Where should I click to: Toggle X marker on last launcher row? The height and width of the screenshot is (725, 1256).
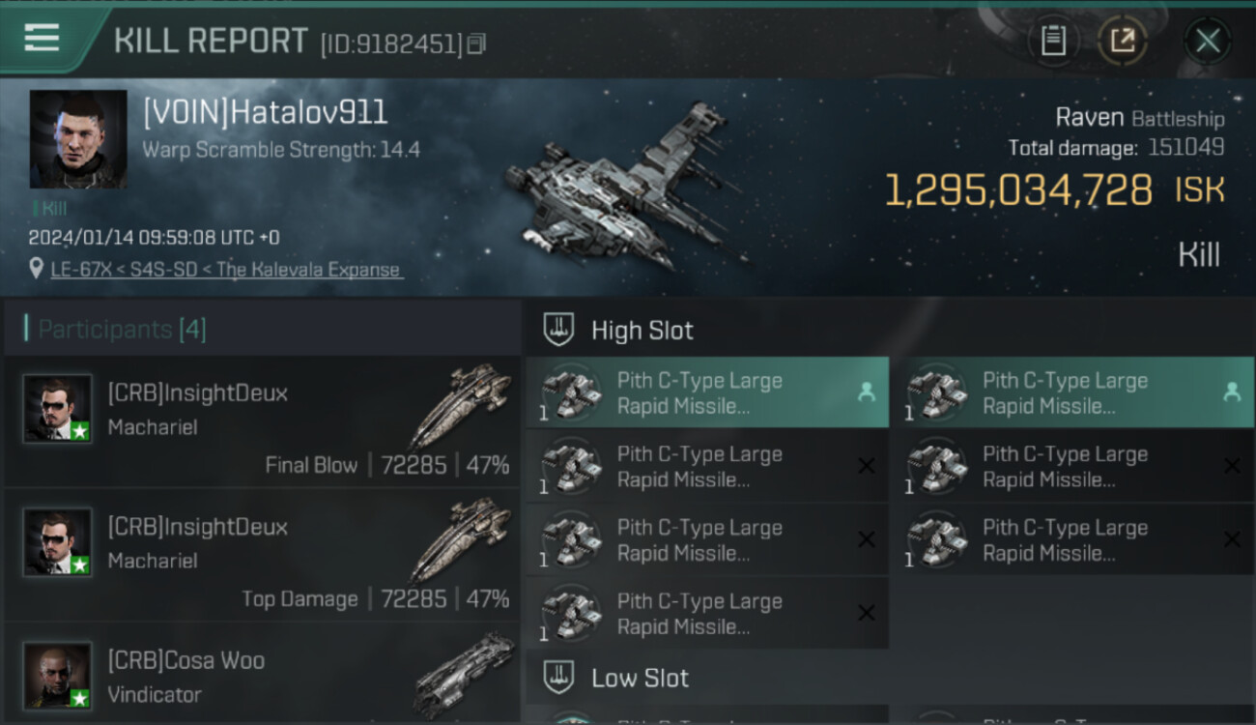(x=867, y=613)
